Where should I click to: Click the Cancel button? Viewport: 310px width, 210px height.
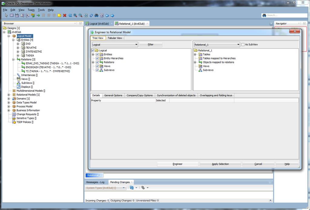pos(258,164)
